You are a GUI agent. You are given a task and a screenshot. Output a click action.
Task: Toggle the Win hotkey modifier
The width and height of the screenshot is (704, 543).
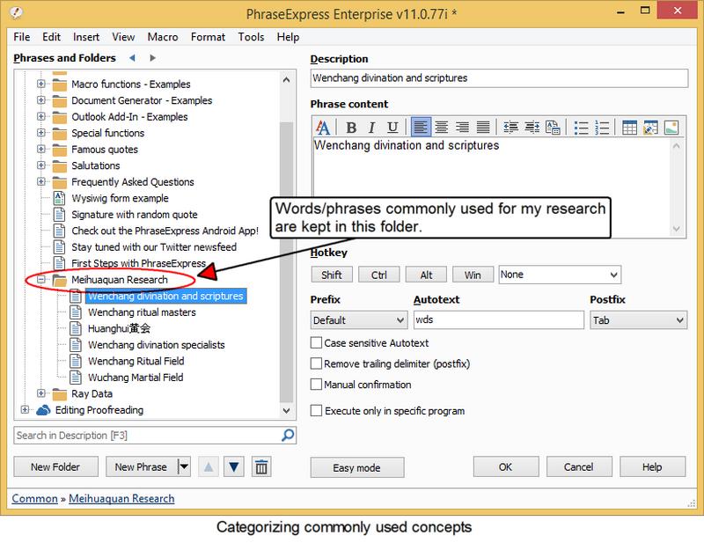[x=473, y=275]
